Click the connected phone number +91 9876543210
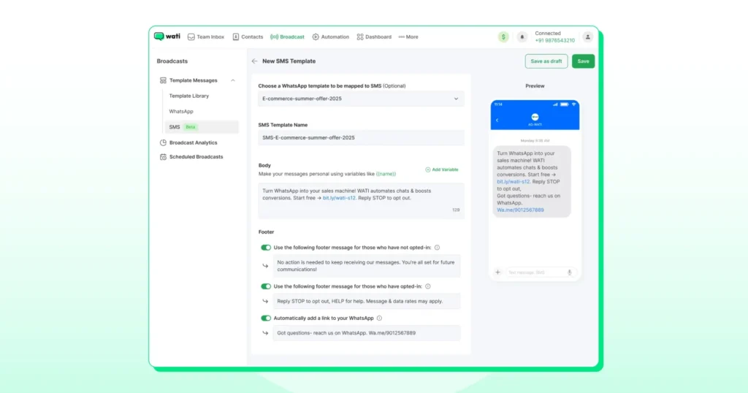Image resolution: width=748 pixels, height=393 pixels. [x=555, y=40]
